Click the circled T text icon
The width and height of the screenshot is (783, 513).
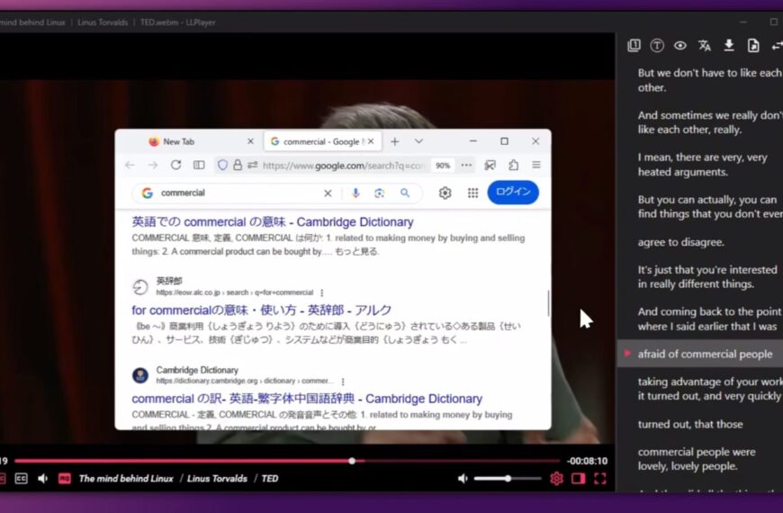657,46
